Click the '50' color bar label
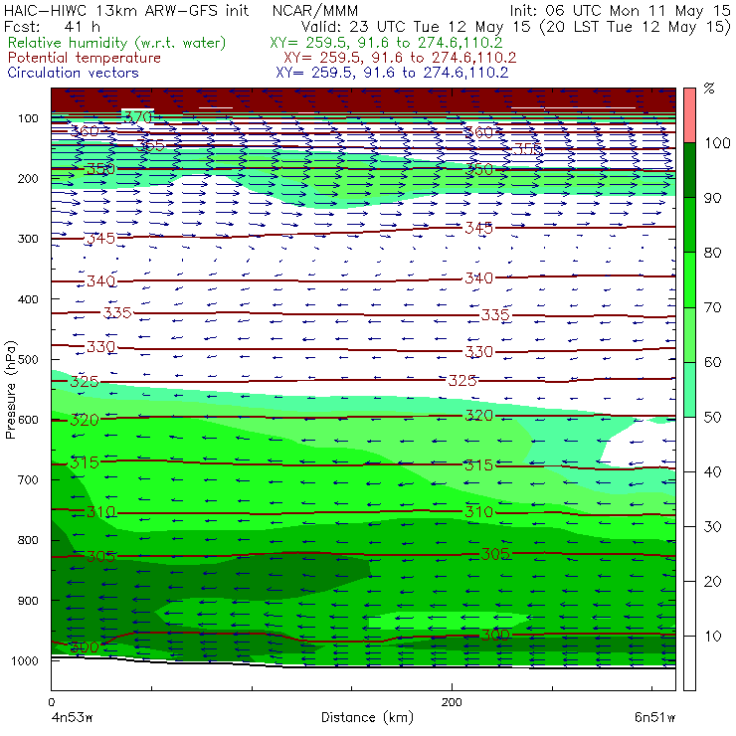This screenshot has height=736, width=736. [712, 417]
